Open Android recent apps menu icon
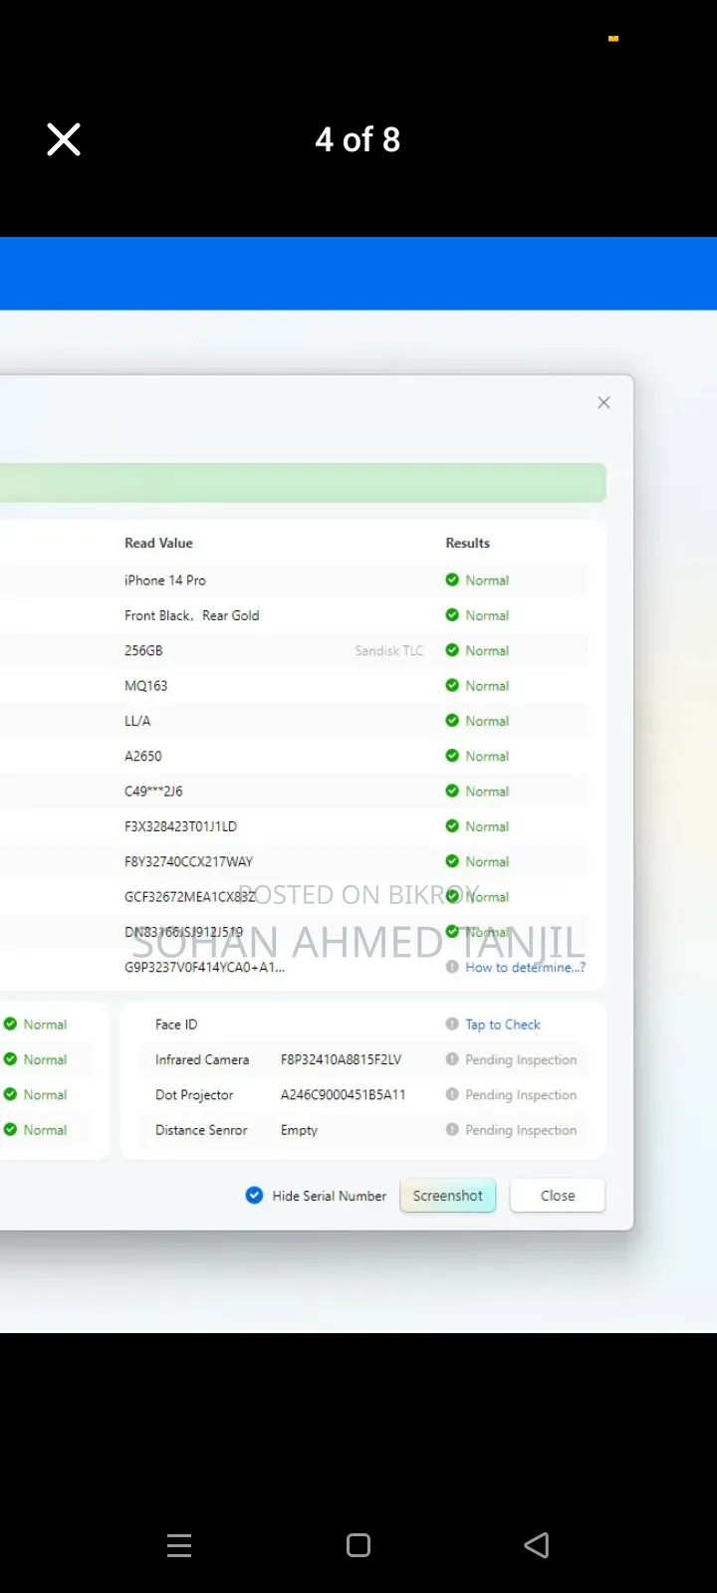Screen dimensions: 717x1593 pos(179,1545)
